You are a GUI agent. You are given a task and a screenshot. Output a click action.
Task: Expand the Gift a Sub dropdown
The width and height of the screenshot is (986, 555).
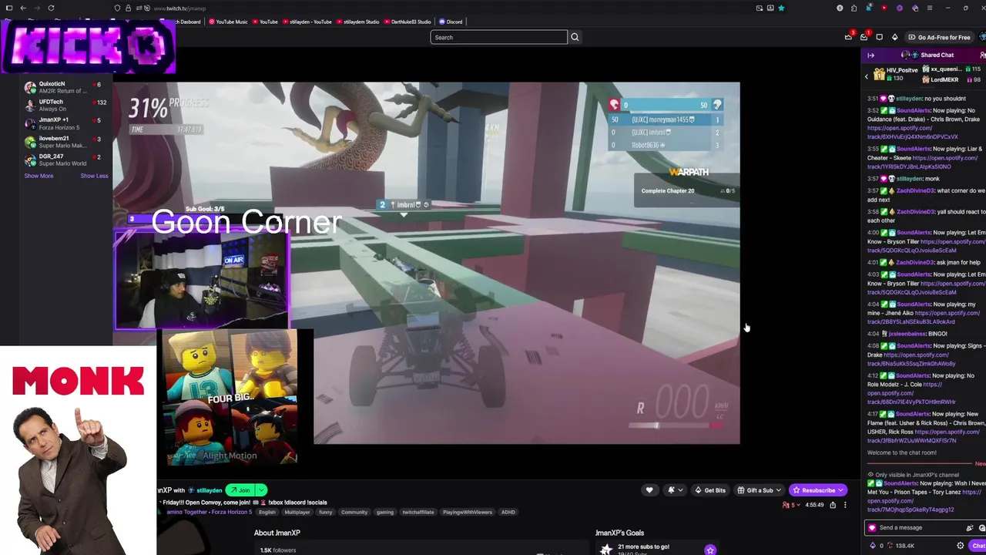pos(778,490)
